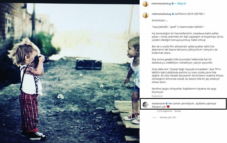The width and height of the screenshot is (227, 143).
Task: Click the verified badge next to onanarzum
Action: tap(167, 104)
